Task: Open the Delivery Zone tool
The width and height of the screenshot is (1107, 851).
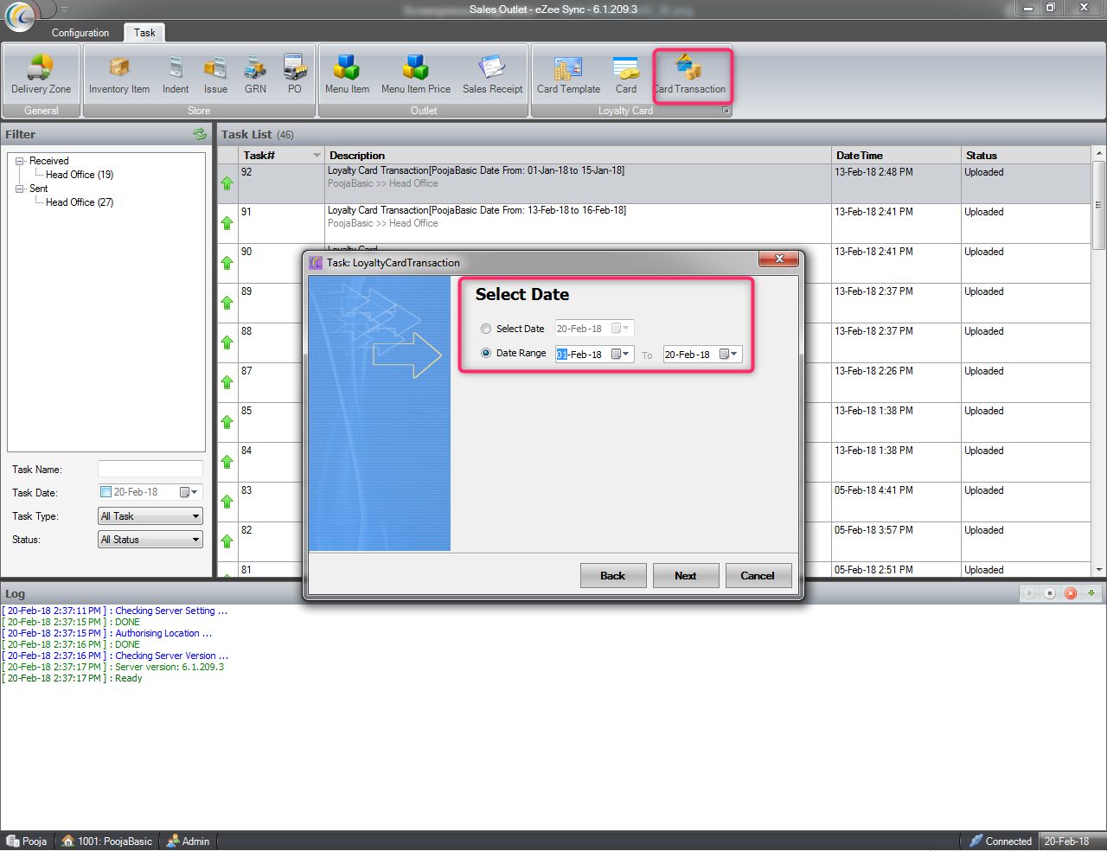Action: 41,74
